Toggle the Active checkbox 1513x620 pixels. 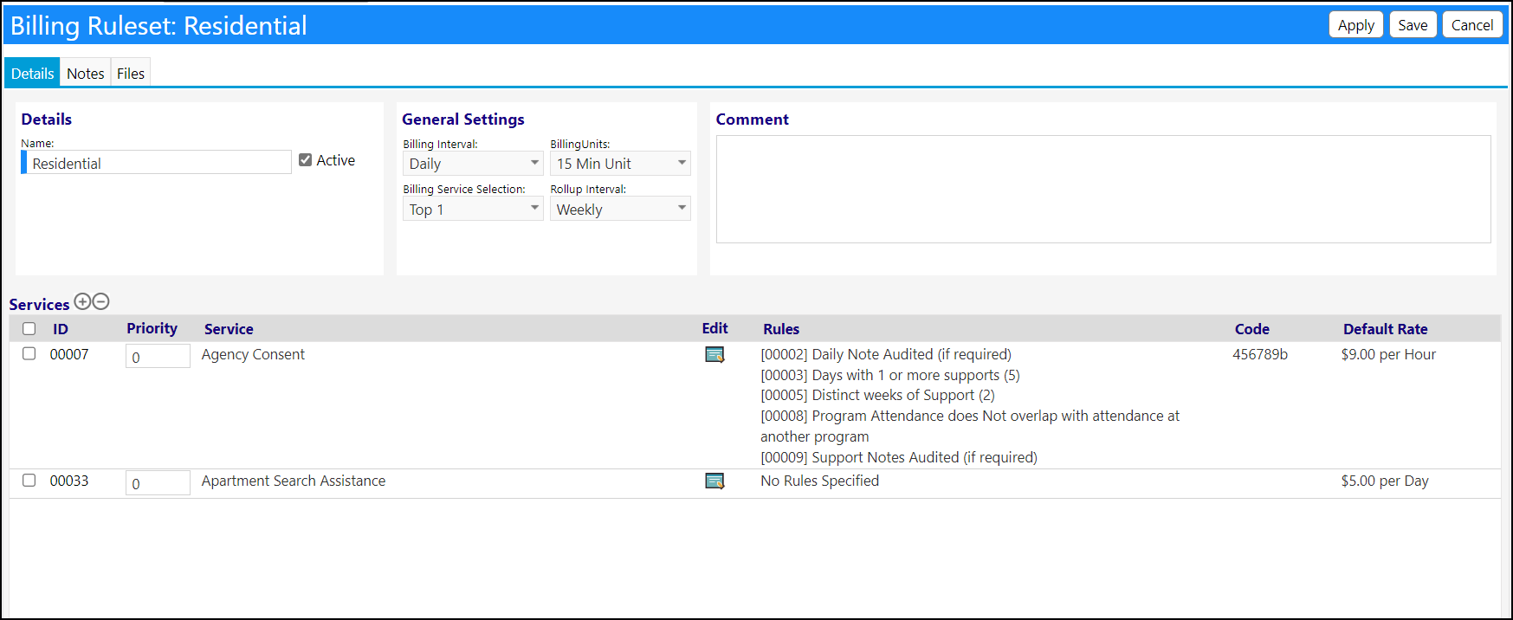point(305,159)
